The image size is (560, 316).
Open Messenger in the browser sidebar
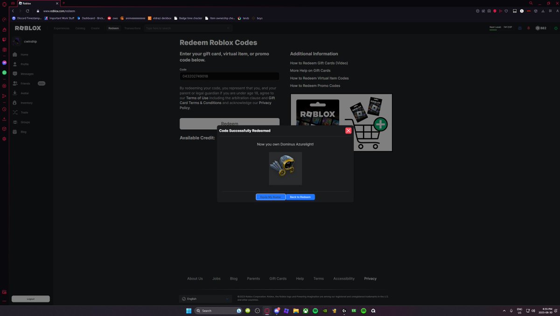click(4, 63)
